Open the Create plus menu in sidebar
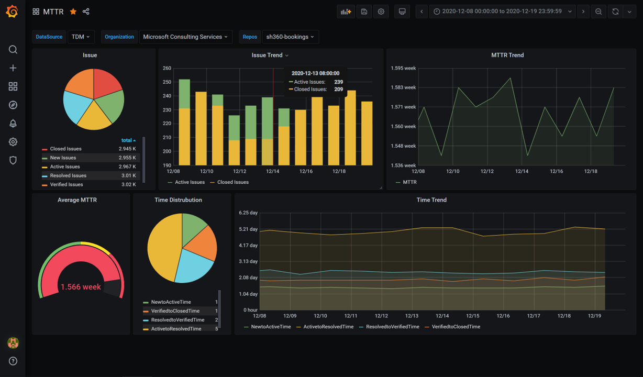643x377 pixels. pyautogui.click(x=13, y=68)
